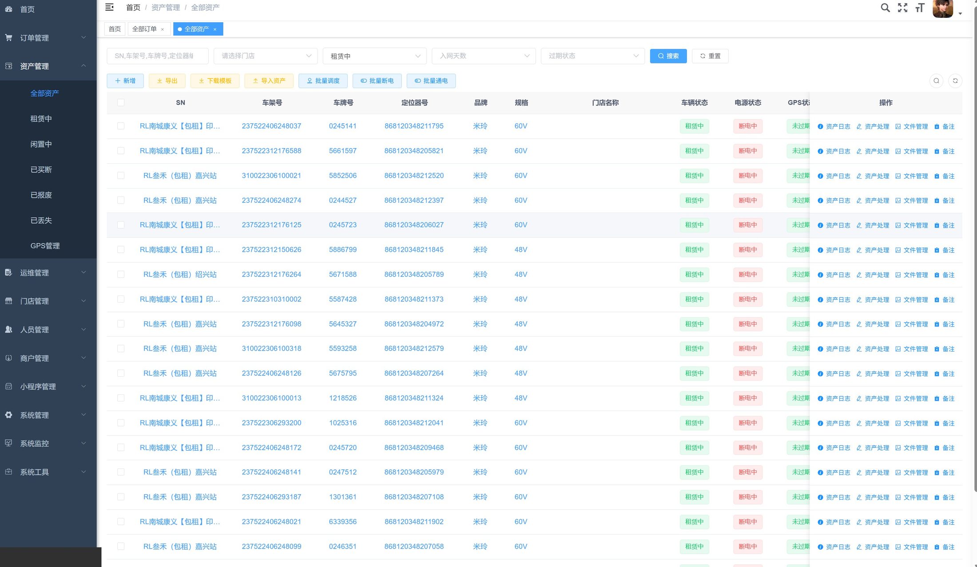Check row with frame number 310022306100021
This screenshot has width=977, height=567.
pos(121,175)
